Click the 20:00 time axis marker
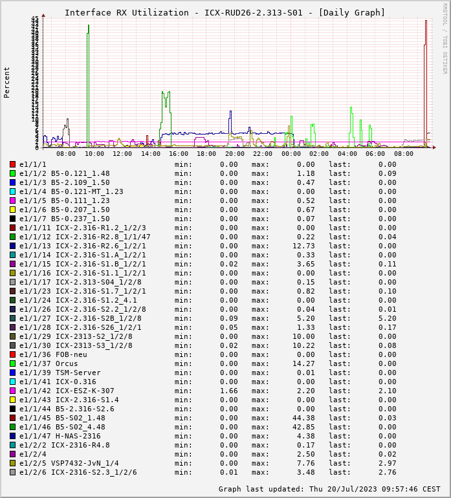451x498 pixels. coord(235,154)
